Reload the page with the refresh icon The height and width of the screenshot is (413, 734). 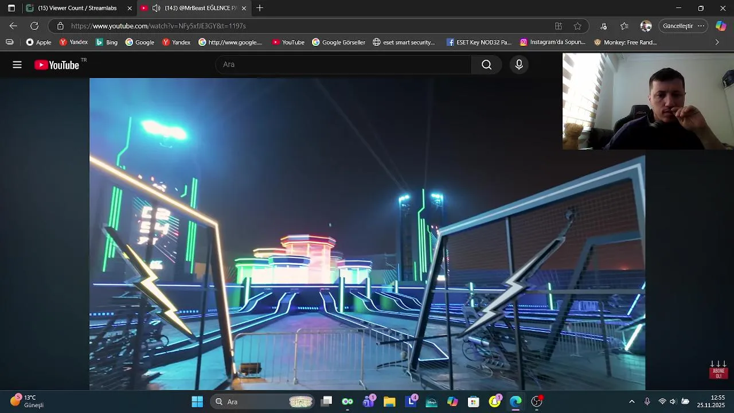point(34,26)
